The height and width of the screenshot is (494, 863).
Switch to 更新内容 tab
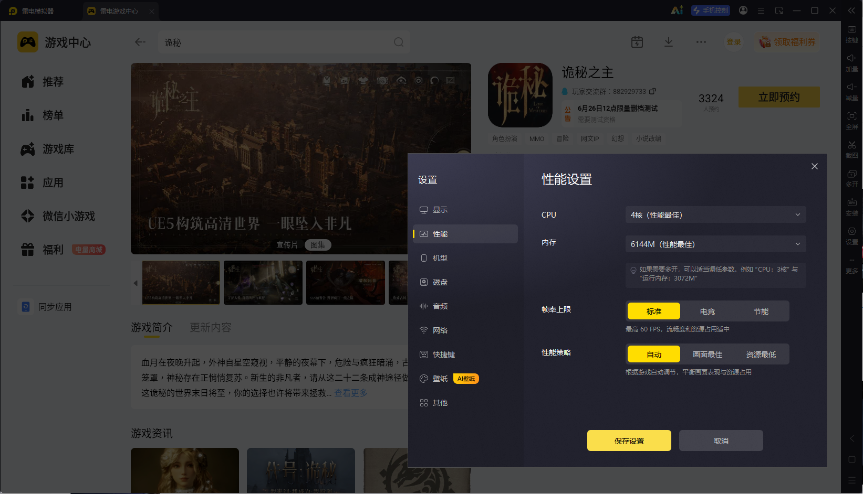[211, 328]
